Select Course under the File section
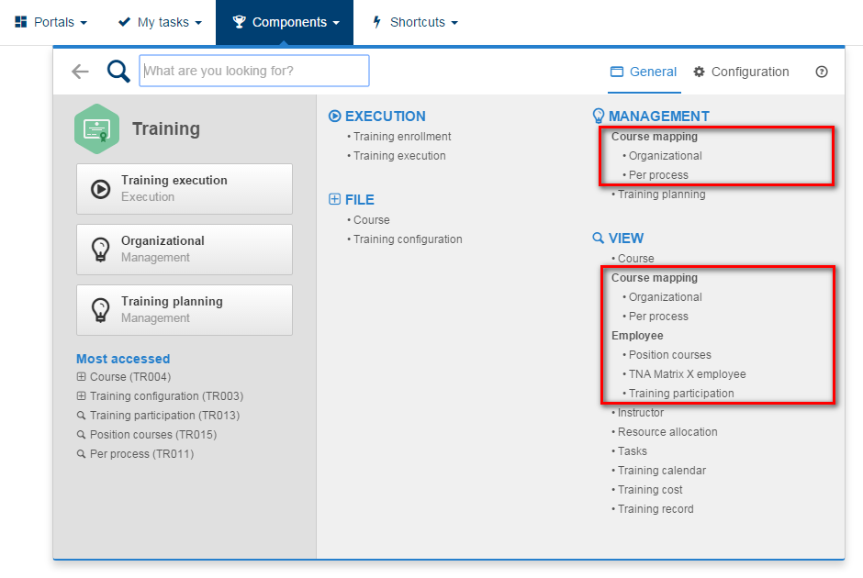Screen dimensions: 863x578 pyautogui.click(x=371, y=220)
